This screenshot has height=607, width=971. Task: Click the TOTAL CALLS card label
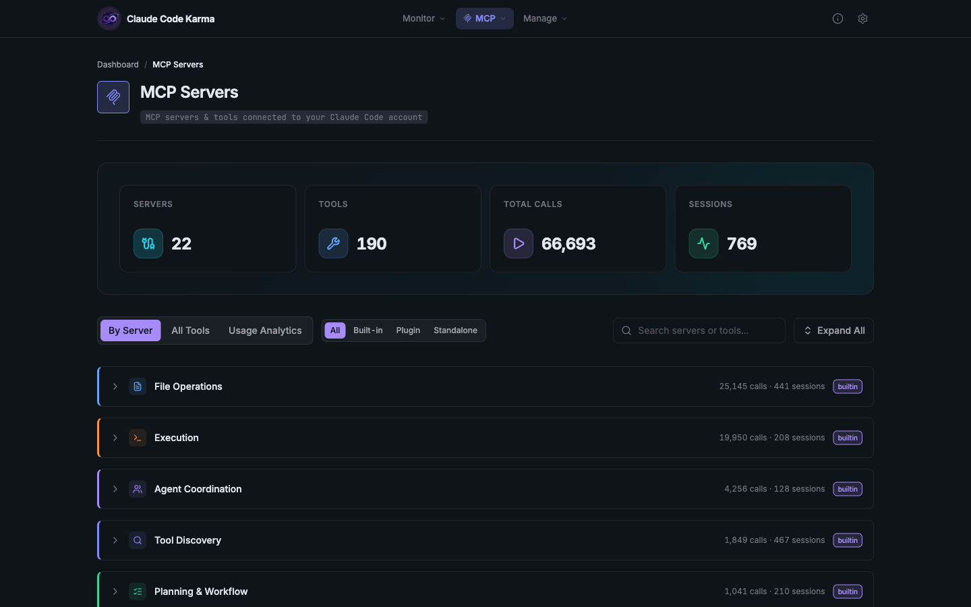(x=533, y=204)
